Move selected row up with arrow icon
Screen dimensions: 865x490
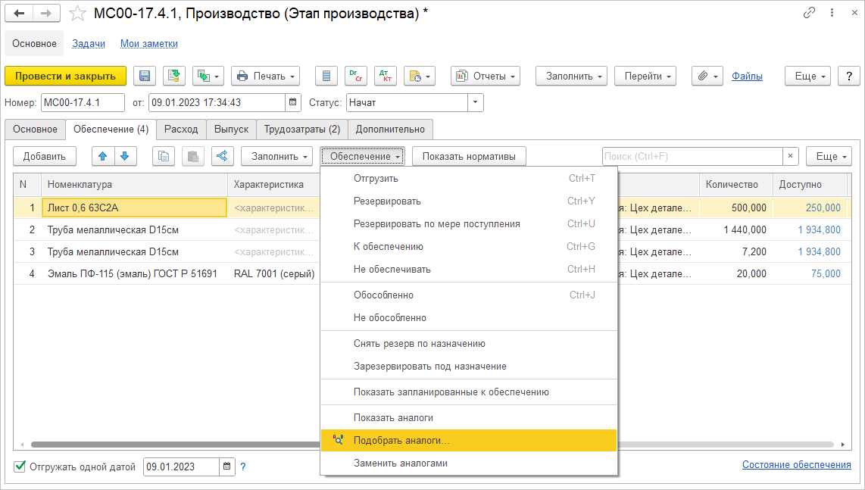pyautogui.click(x=103, y=156)
